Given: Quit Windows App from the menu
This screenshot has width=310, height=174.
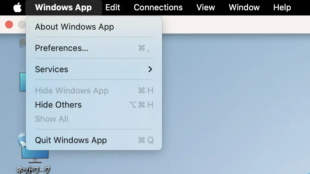Looking at the screenshot, I should 71,140.
